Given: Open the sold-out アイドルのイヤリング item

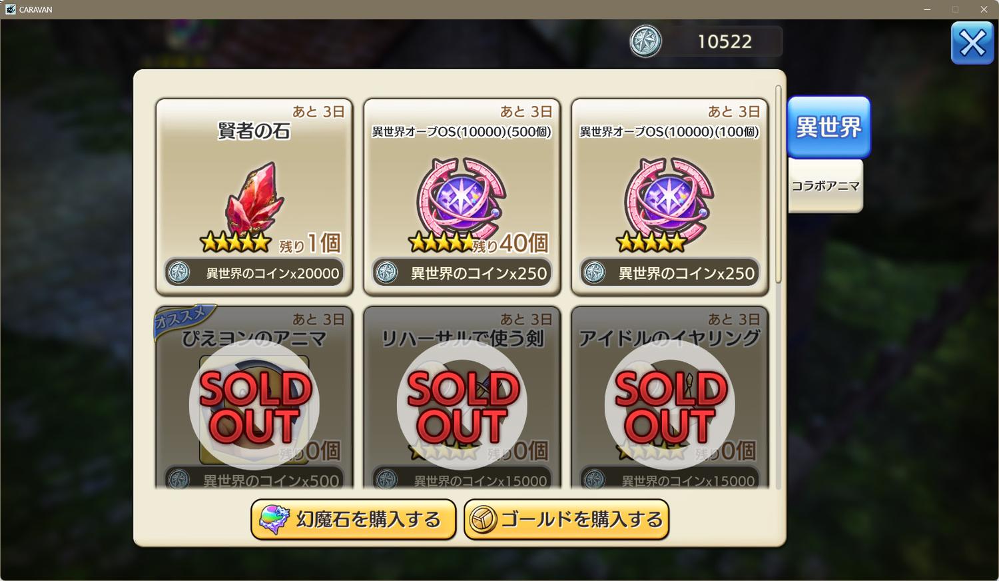Looking at the screenshot, I should 670,398.
